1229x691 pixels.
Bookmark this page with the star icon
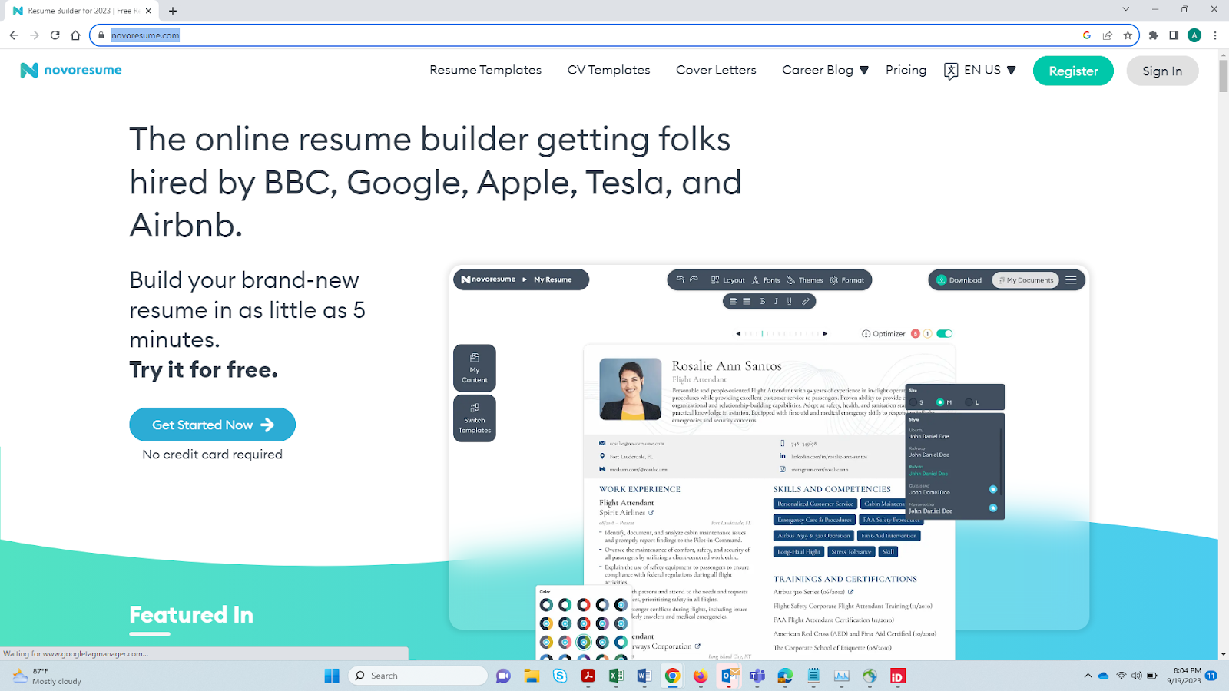click(1128, 35)
